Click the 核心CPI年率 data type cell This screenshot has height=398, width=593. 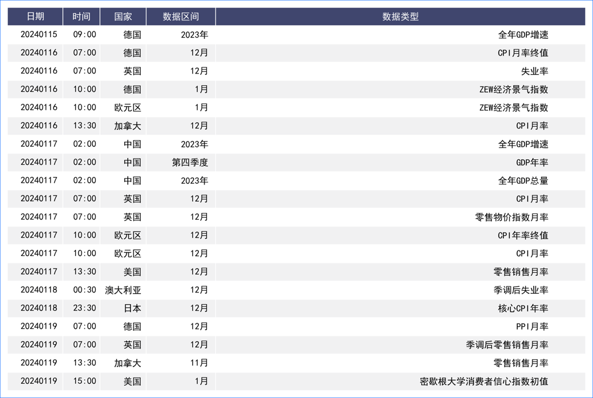click(x=523, y=309)
